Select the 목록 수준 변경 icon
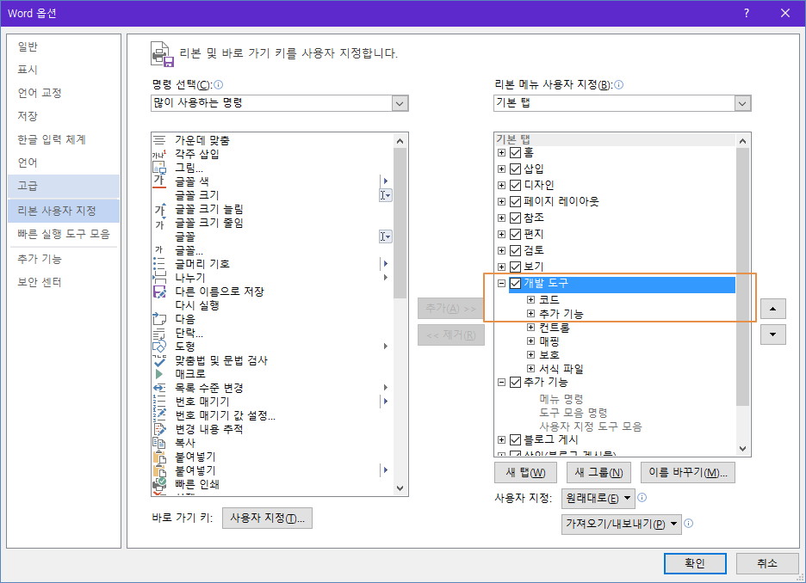This screenshot has width=806, height=583. tap(159, 388)
